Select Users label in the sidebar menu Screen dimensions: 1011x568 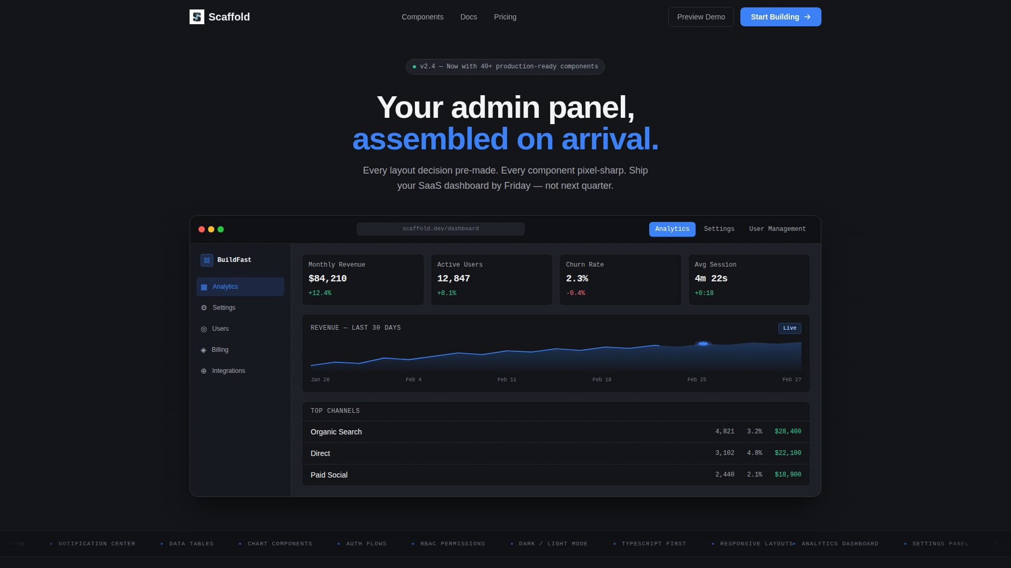220,329
